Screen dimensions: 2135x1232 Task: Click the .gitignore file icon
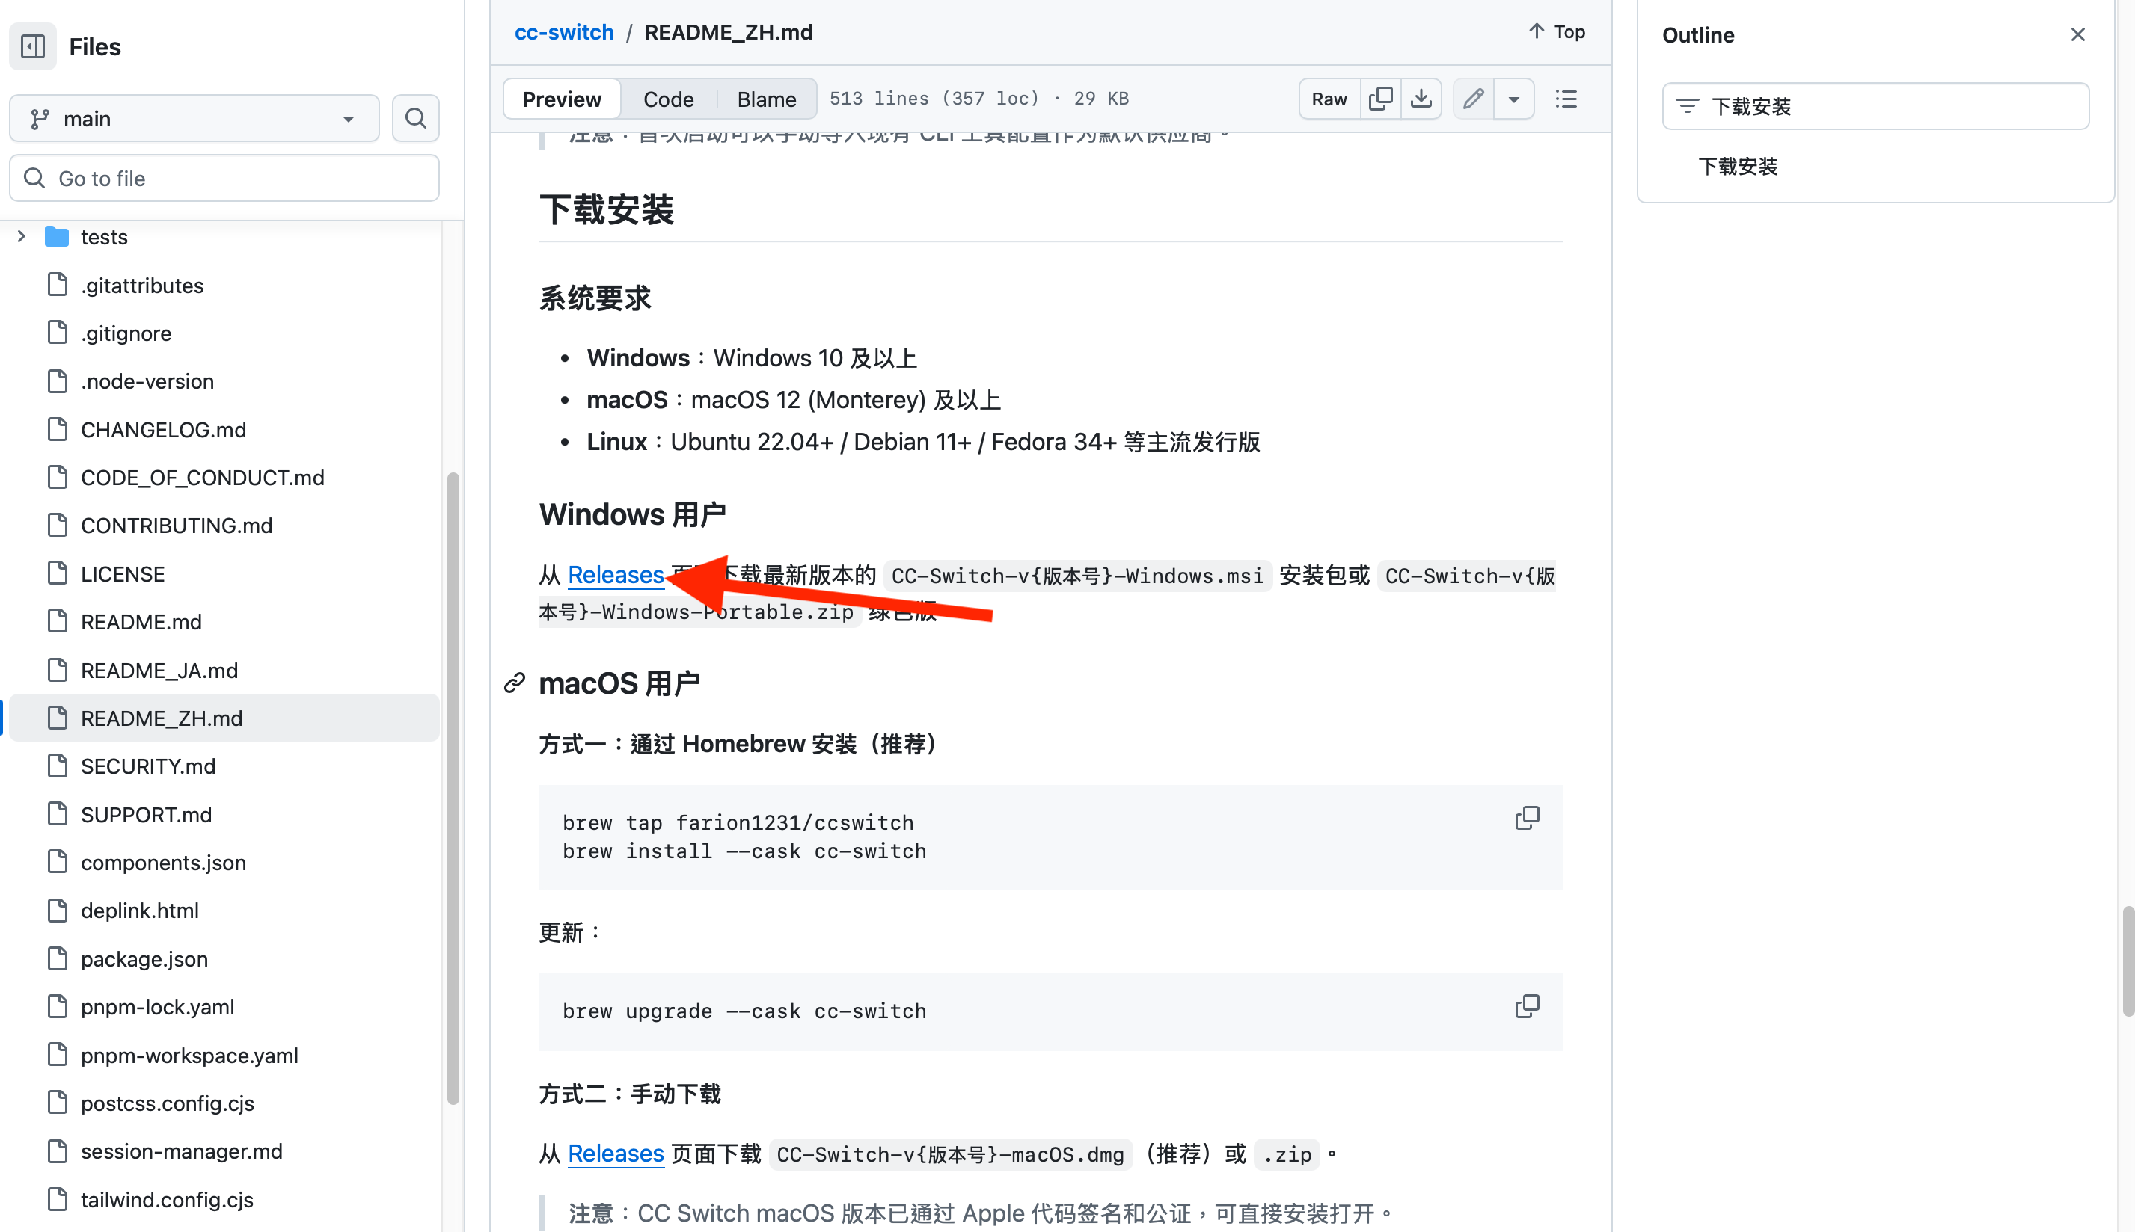point(58,333)
